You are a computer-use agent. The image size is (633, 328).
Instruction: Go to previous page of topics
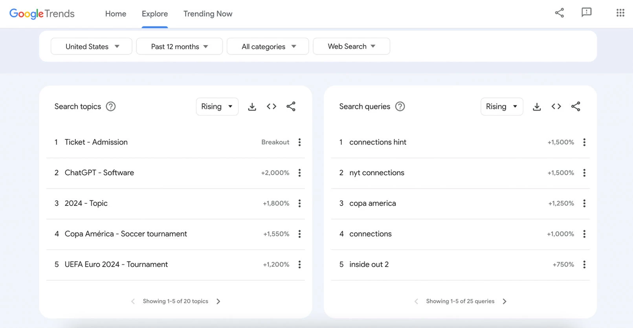coord(133,301)
